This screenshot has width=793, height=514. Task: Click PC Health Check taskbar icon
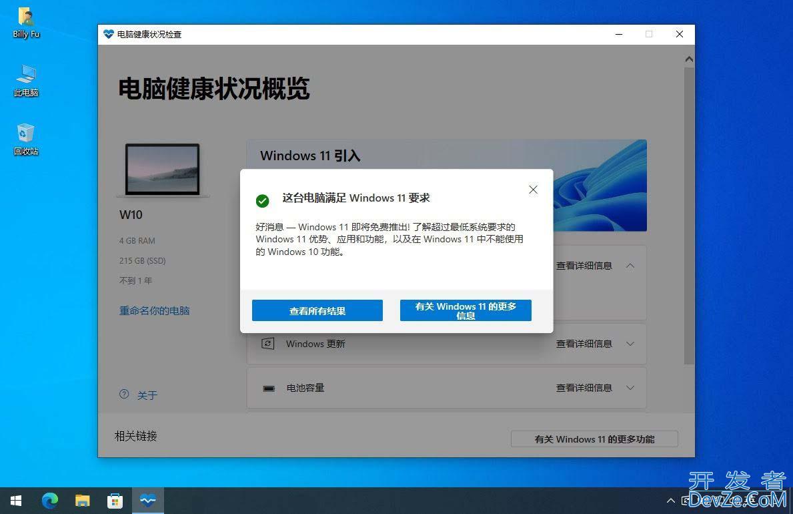coord(147,501)
